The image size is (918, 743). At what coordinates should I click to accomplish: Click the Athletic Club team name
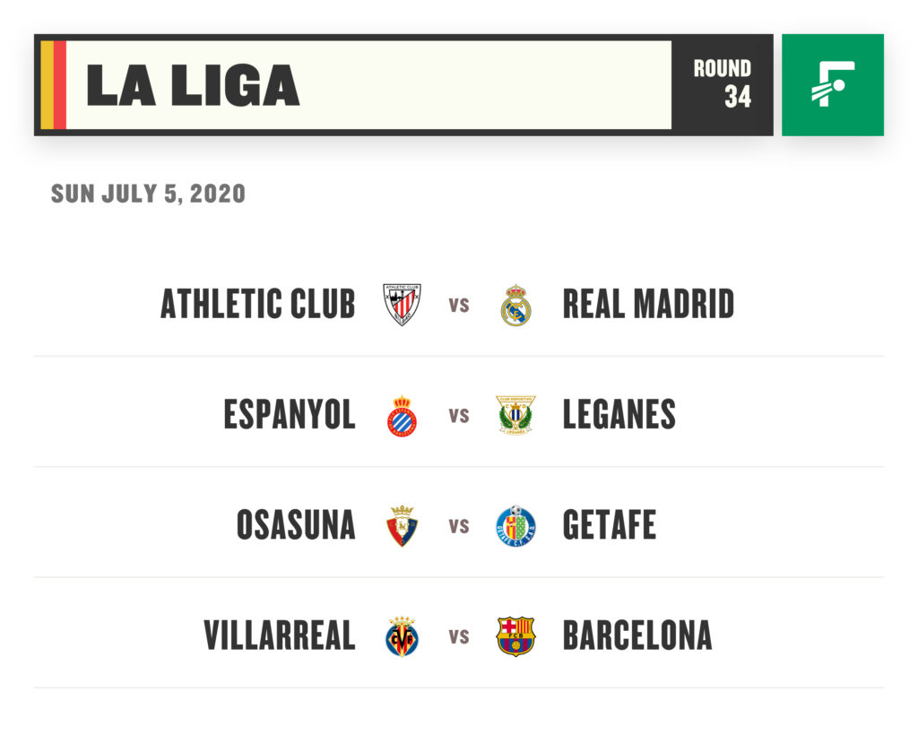[257, 304]
